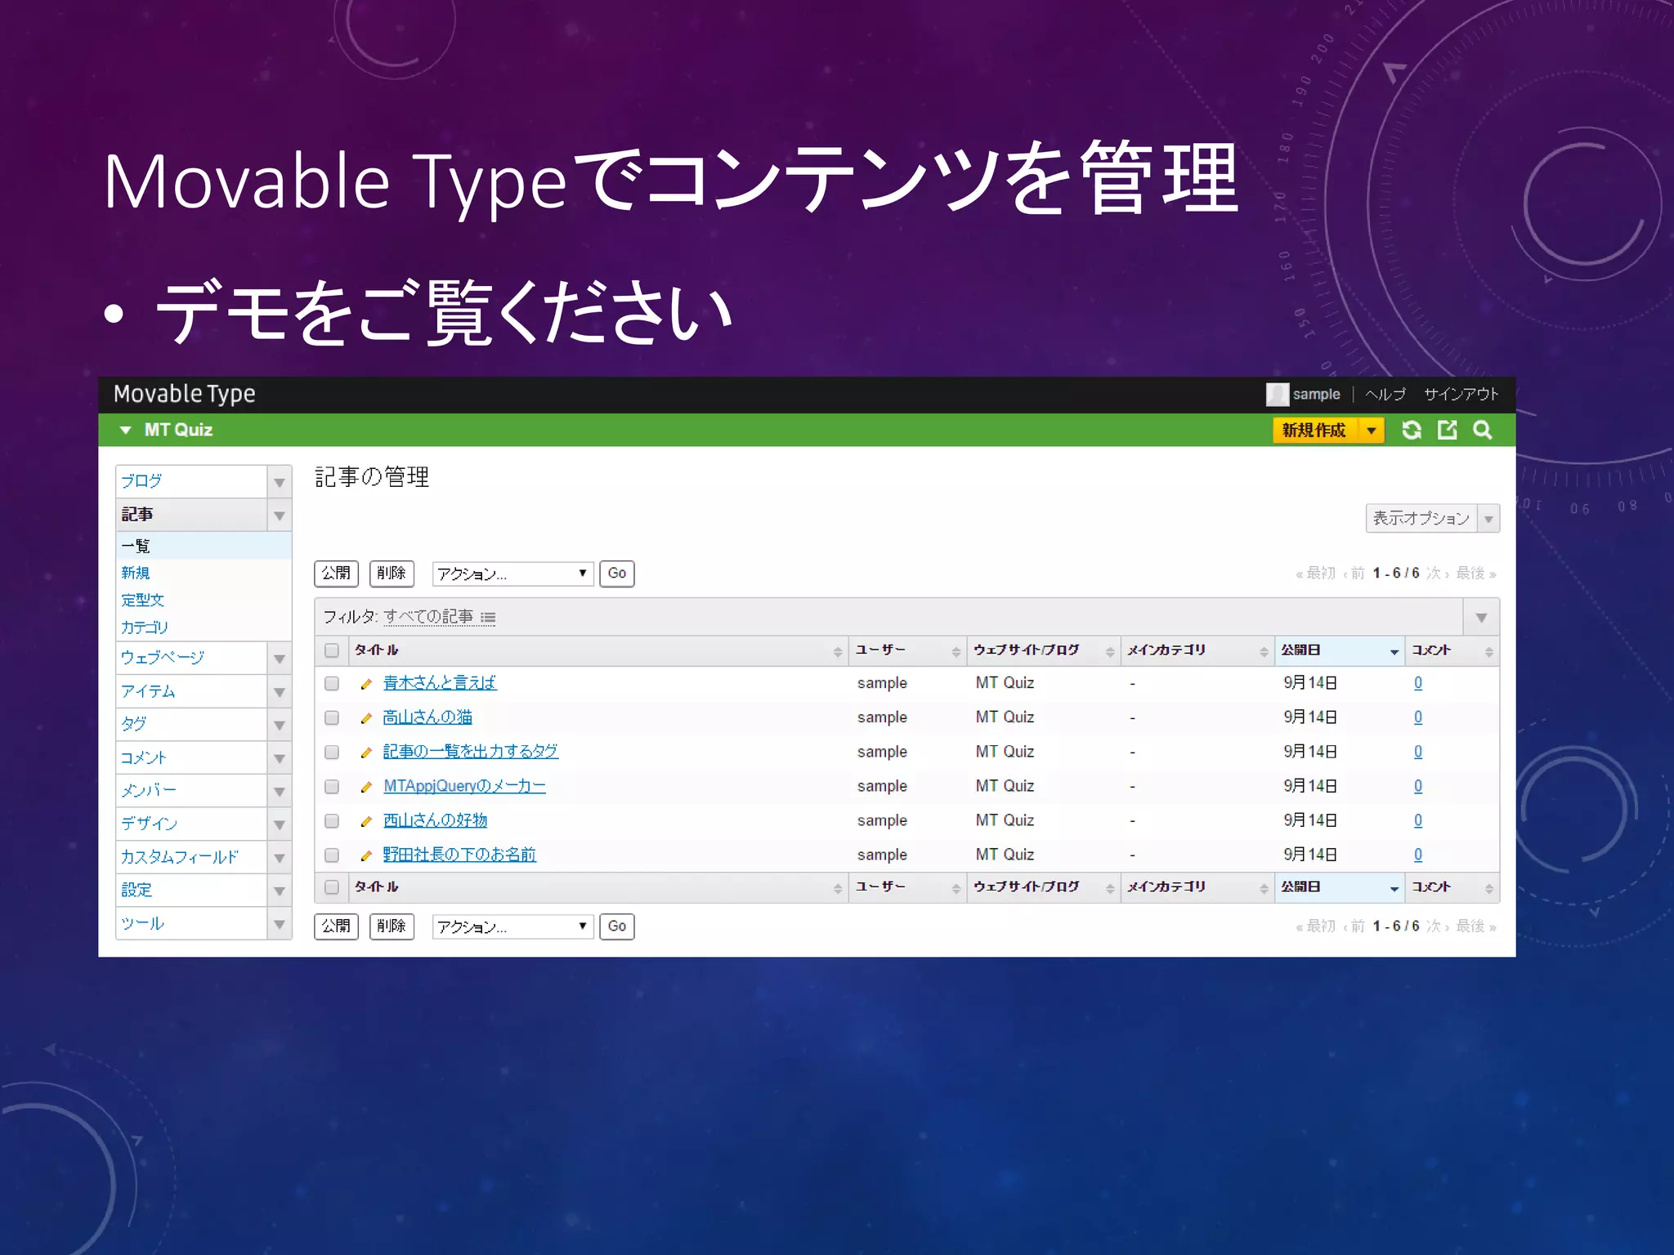
Task: Open the カスタムフィールド sidebar menu
Action: (192, 857)
